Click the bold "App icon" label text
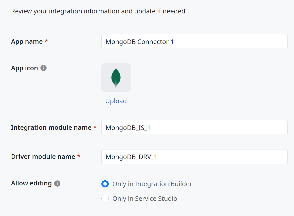 tap(24, 68)
